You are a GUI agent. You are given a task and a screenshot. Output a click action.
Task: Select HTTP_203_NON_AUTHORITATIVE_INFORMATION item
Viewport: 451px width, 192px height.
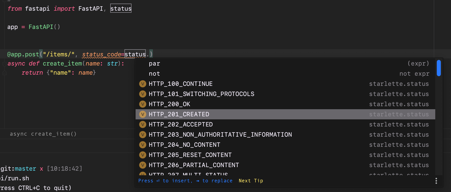coord(285,135)
